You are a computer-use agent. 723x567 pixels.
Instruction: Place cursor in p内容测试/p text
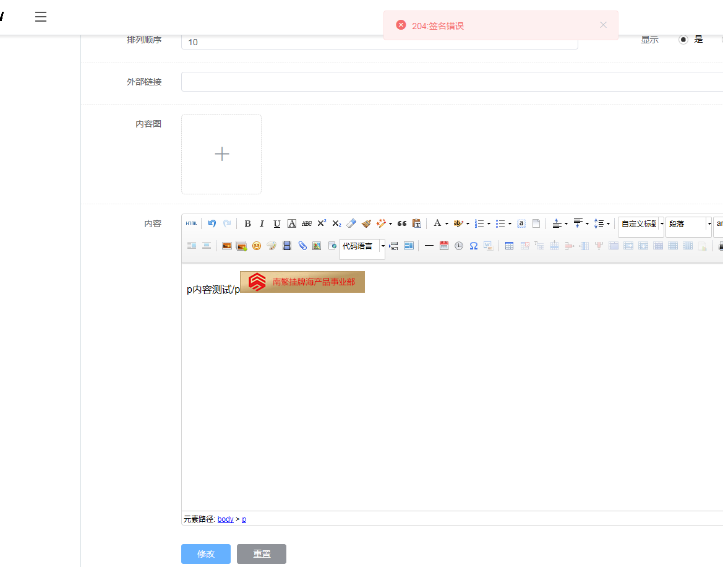(x=213, y=289)
